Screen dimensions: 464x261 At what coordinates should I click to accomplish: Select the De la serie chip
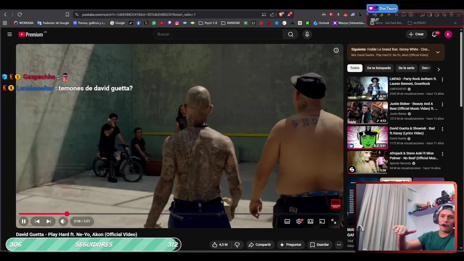click(406, 68)
